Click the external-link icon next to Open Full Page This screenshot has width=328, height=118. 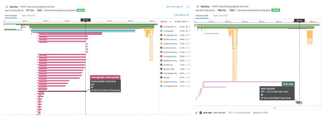click(182, 6)
